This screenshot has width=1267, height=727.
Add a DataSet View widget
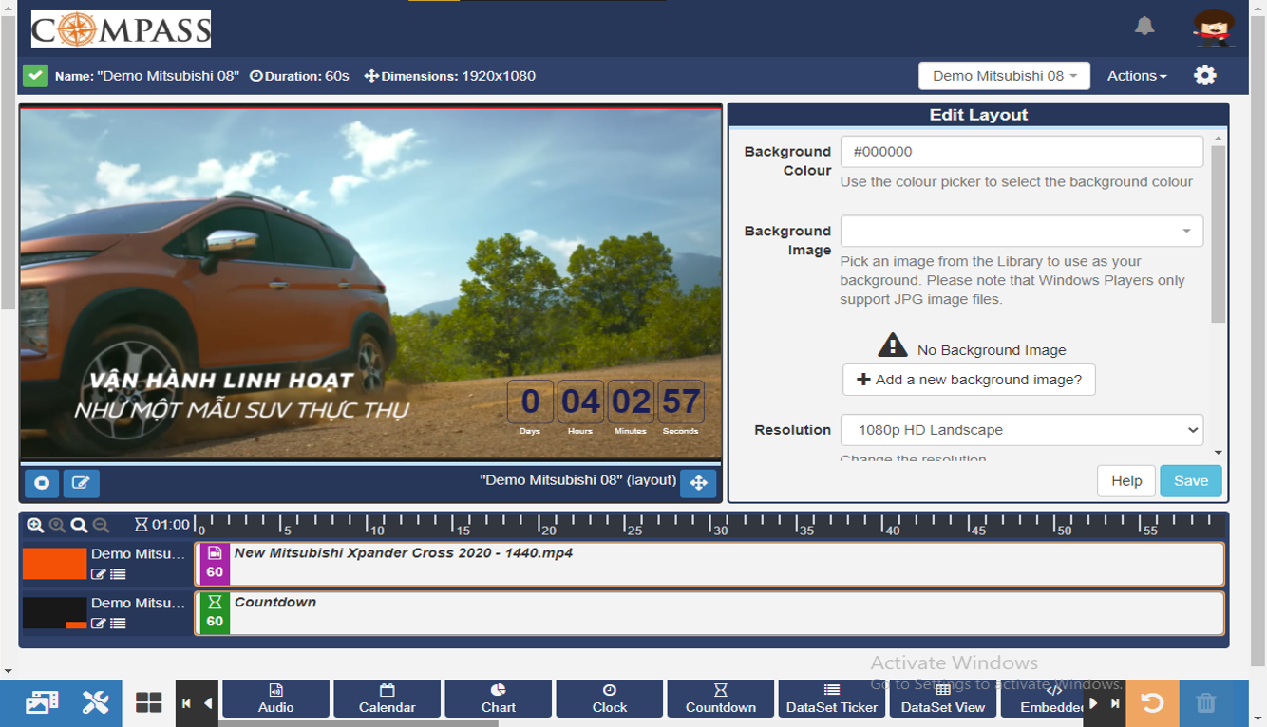(942, 699)
